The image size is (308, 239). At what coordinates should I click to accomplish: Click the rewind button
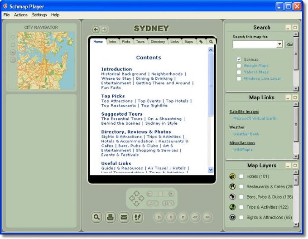[x=195, y=217]
